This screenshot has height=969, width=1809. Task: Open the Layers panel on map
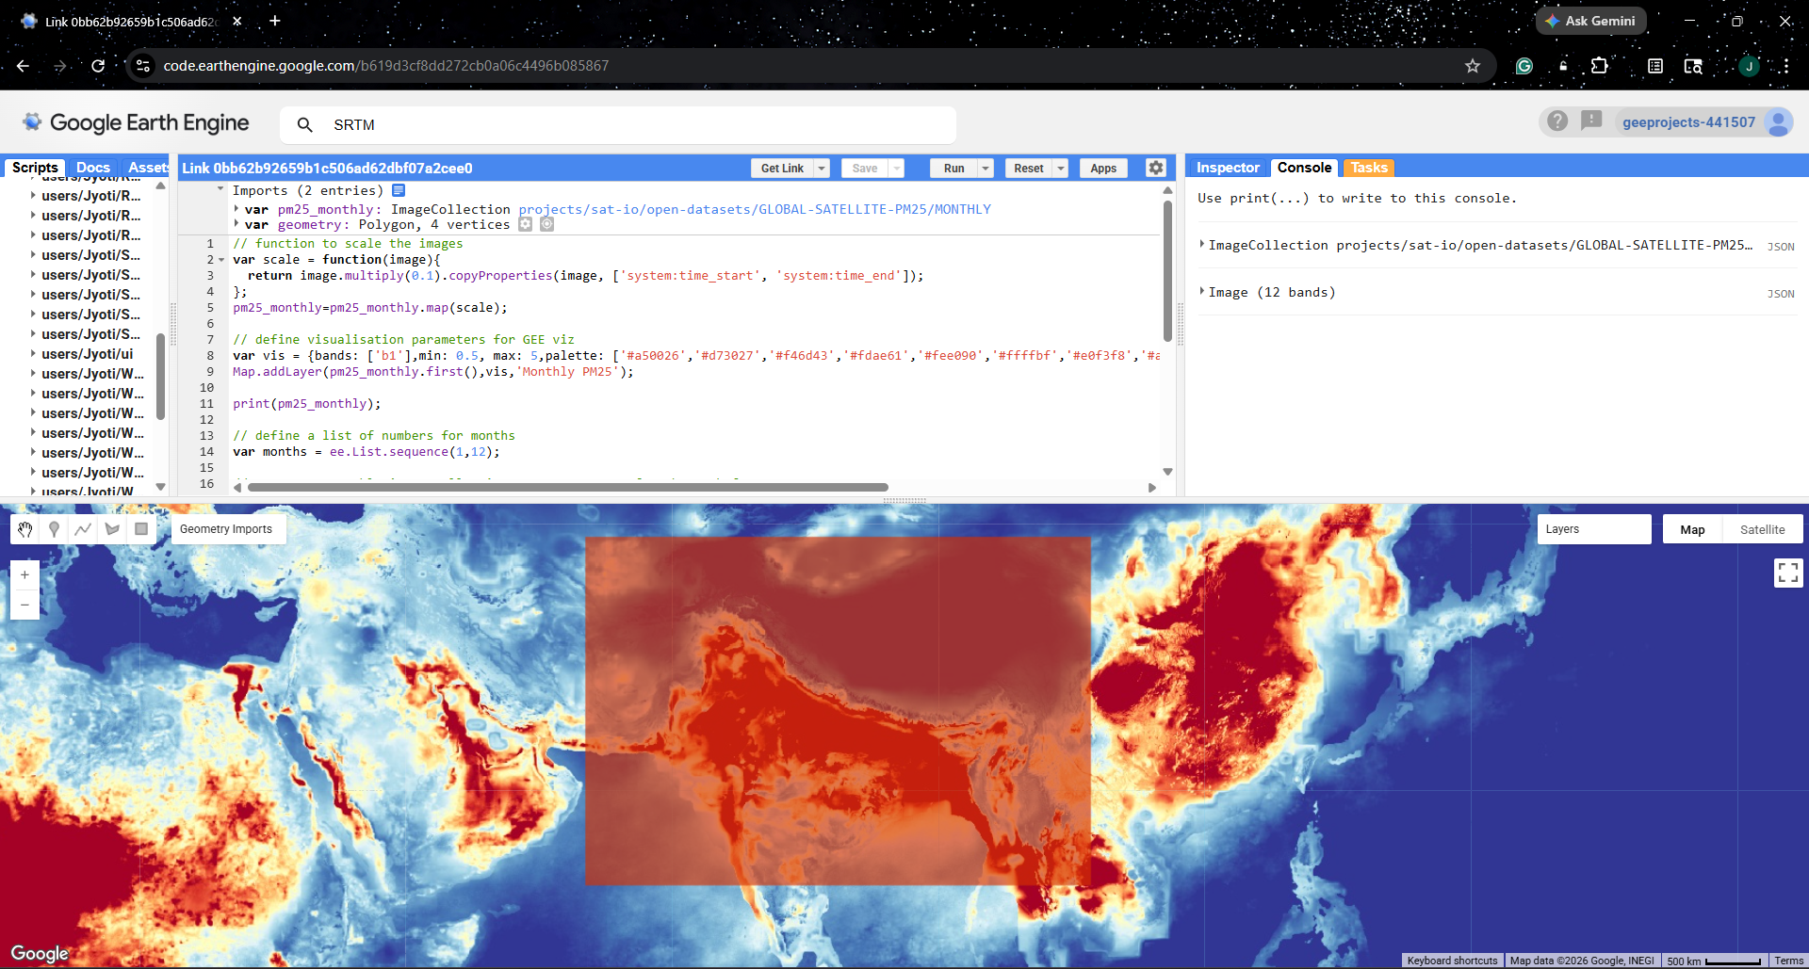1594,529
